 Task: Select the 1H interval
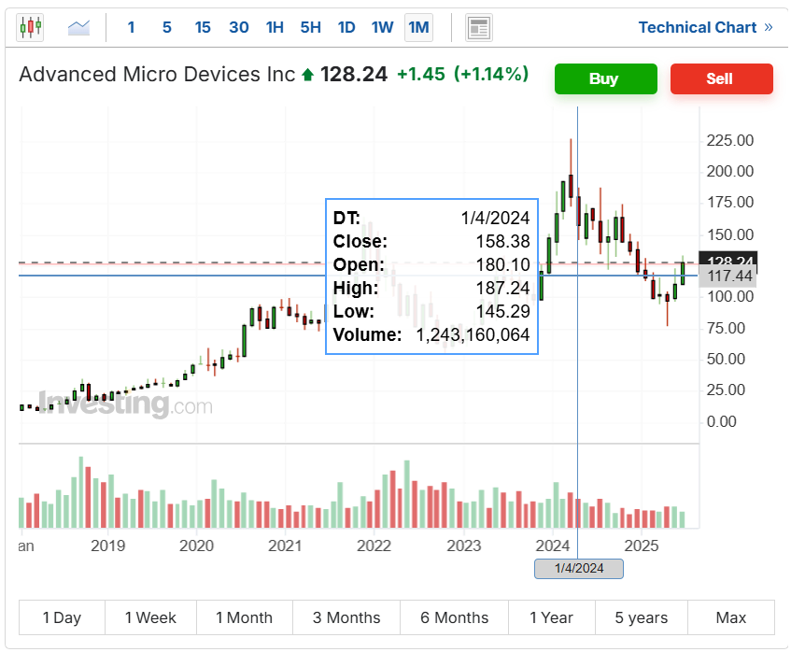click(275, 27)
